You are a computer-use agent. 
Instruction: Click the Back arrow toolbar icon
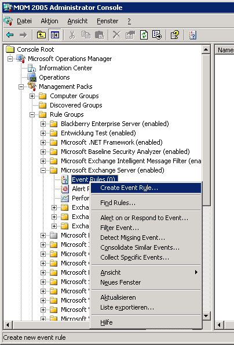(10, 35)
